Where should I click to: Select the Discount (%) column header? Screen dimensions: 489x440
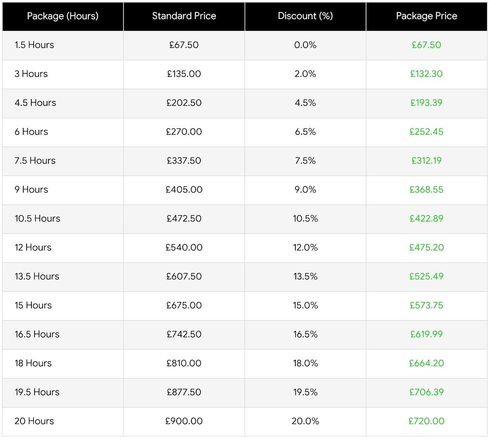pyautogui.click(x=305, y=16)
